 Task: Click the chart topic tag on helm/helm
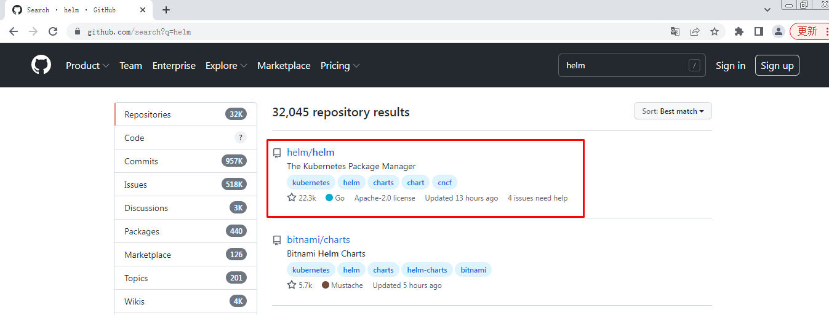click(415, 183)
